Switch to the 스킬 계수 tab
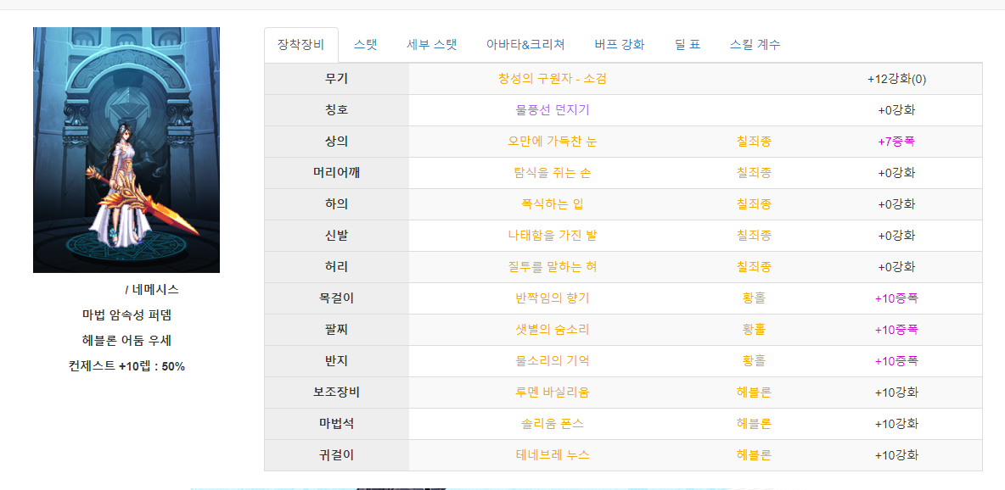 pos(755,45)
